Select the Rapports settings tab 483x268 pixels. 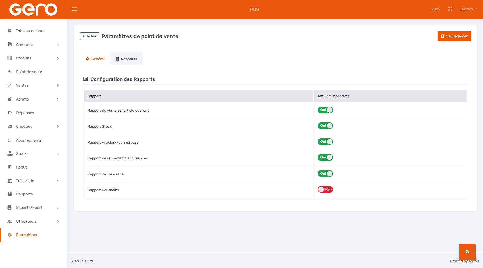(x=126, y=59)
